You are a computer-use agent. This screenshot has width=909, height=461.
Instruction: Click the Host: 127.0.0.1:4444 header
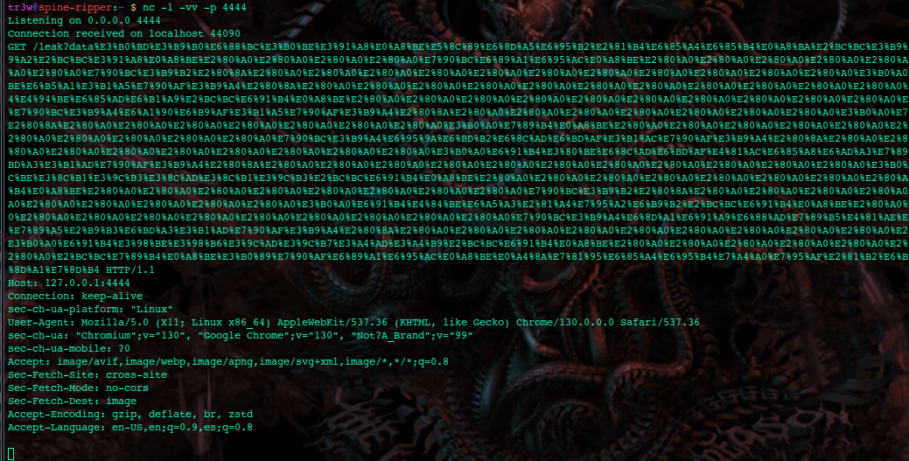(68, 283)
